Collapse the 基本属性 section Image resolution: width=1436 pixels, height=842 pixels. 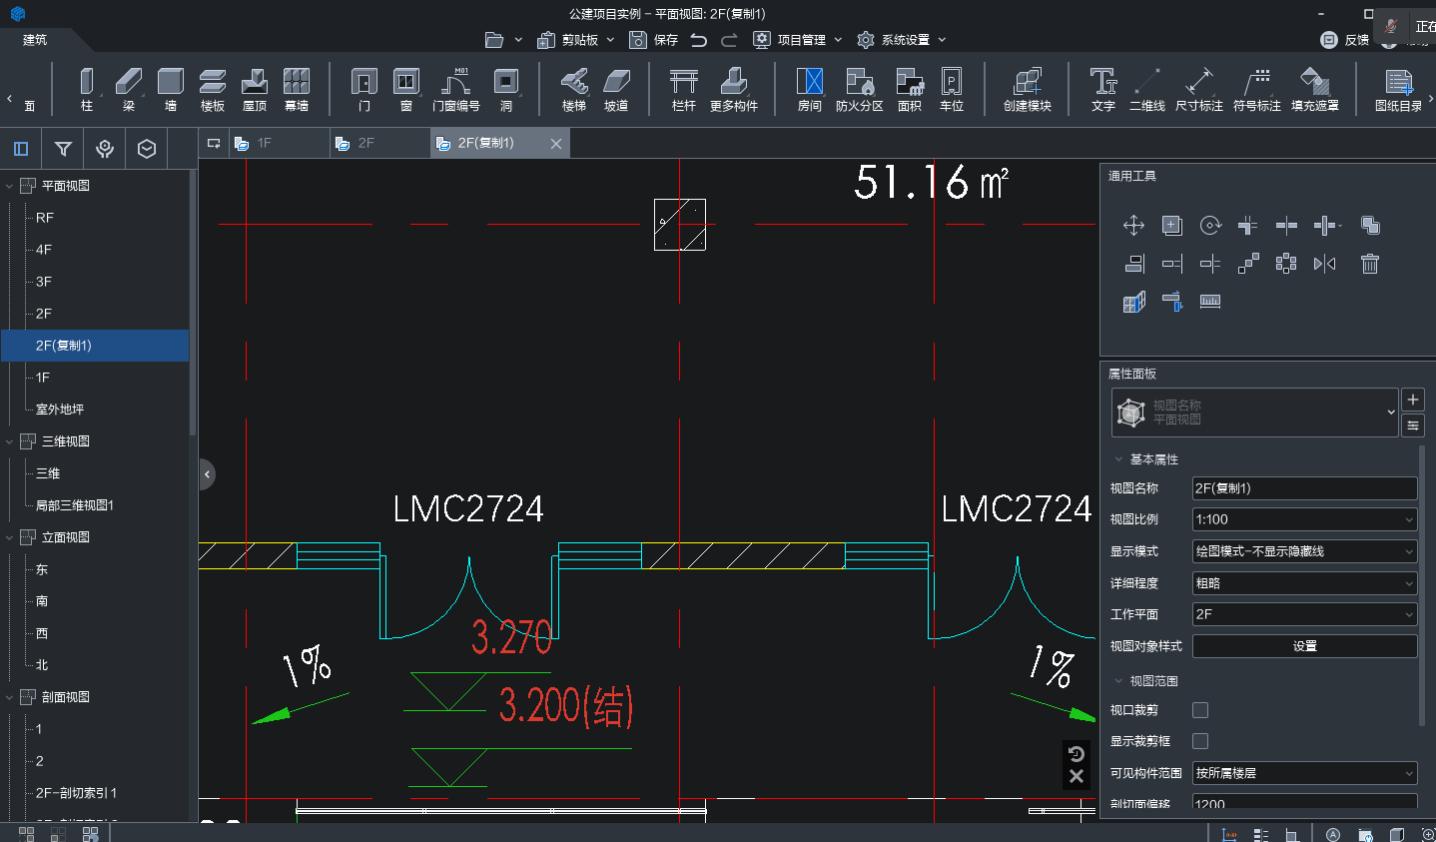point(1118,459)
